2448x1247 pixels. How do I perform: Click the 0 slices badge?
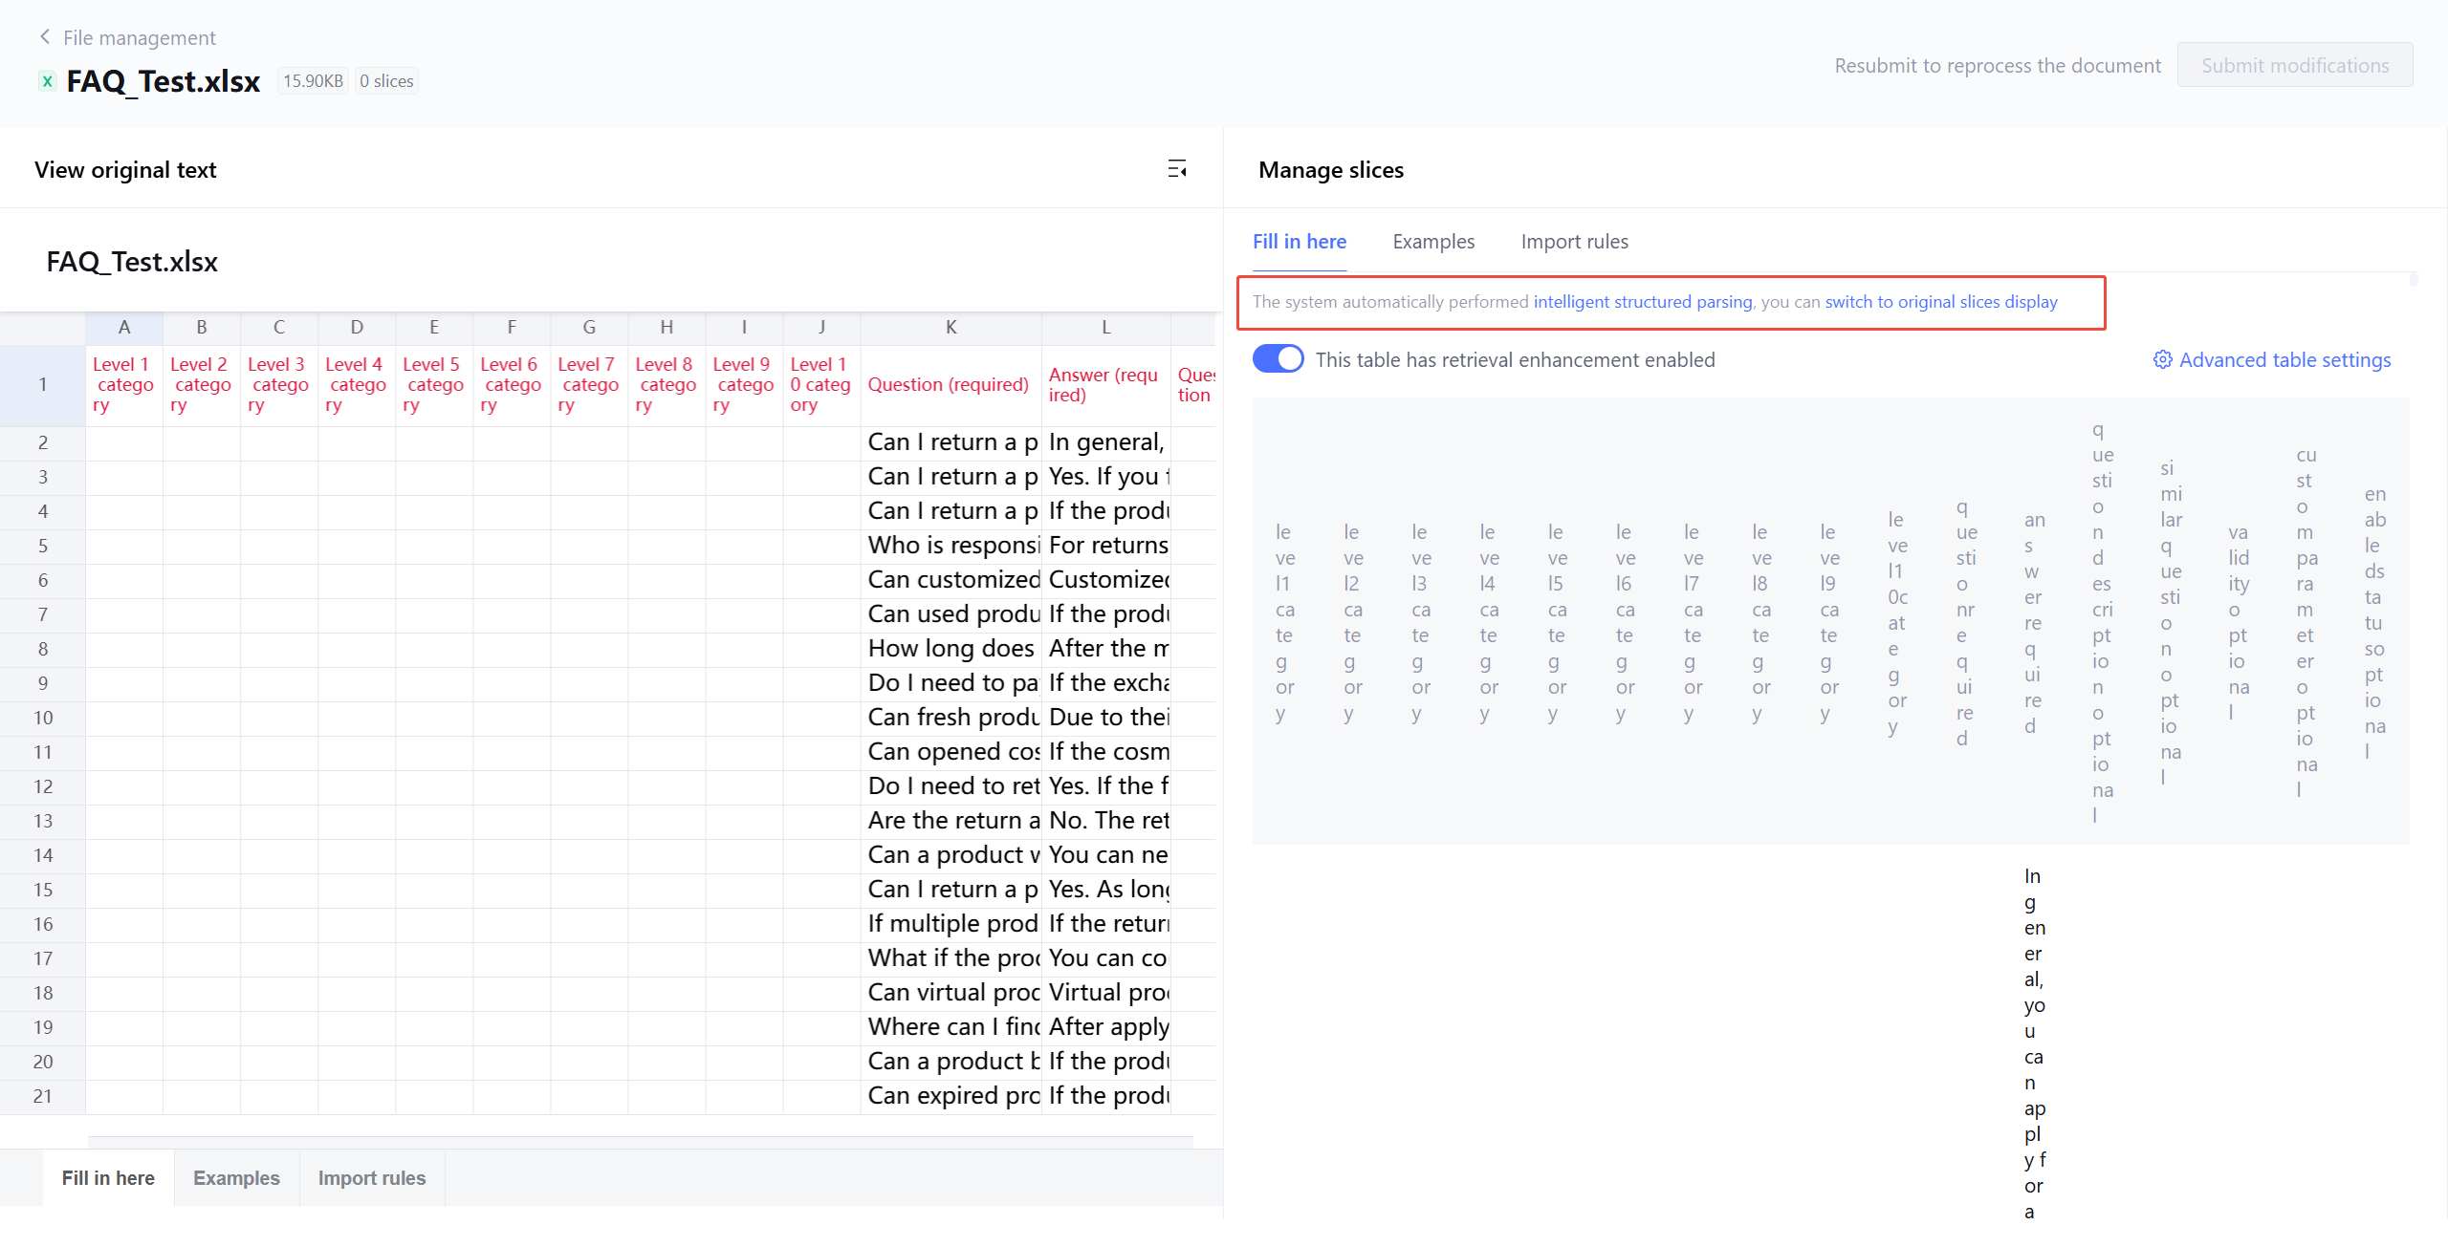(386, 81)
